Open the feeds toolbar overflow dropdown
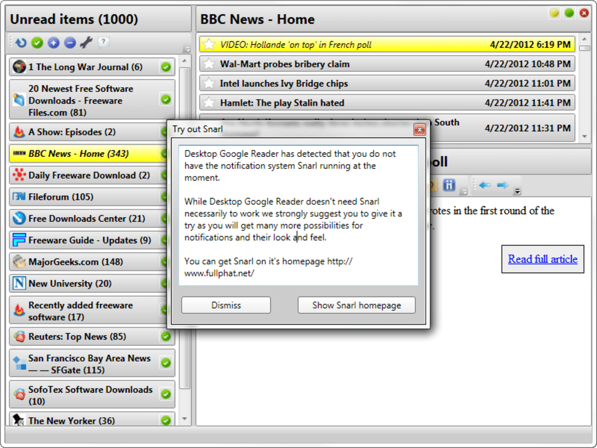Image resolution: width=597 pixels, height=448 pixels. [x=187, y=49]
